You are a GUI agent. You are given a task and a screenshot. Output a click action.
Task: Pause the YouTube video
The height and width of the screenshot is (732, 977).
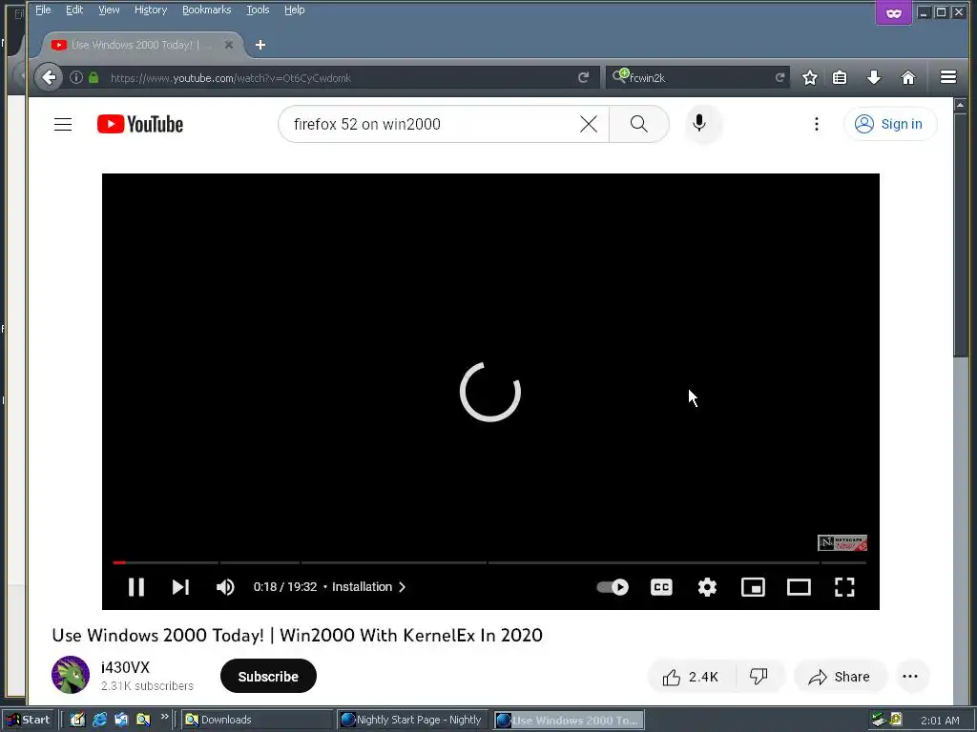(x=135, y=587)
